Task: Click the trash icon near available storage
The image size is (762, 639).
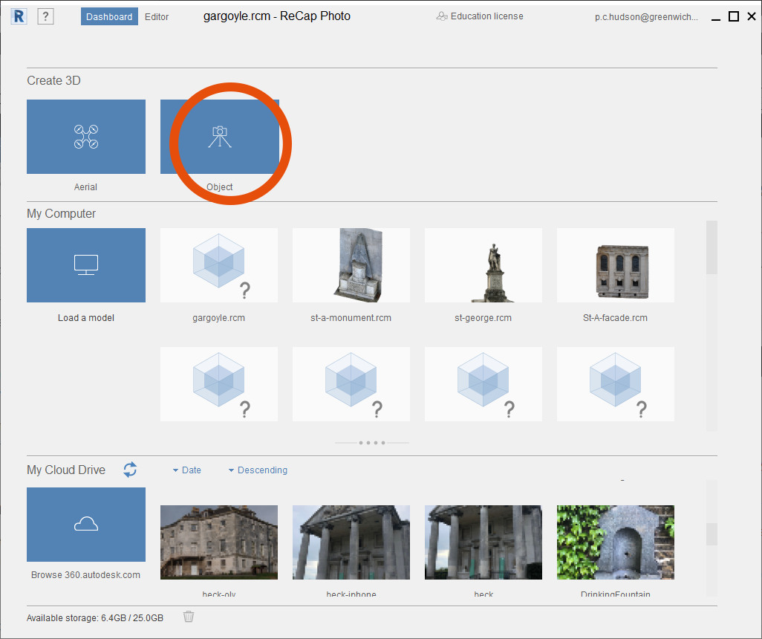Action: click(188, 617)
